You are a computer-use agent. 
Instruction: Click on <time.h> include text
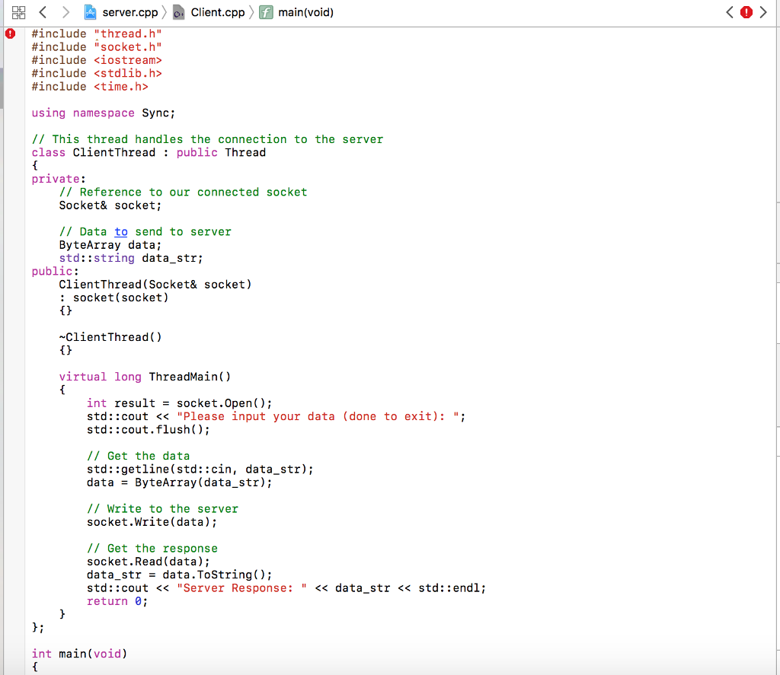point(121,87)
